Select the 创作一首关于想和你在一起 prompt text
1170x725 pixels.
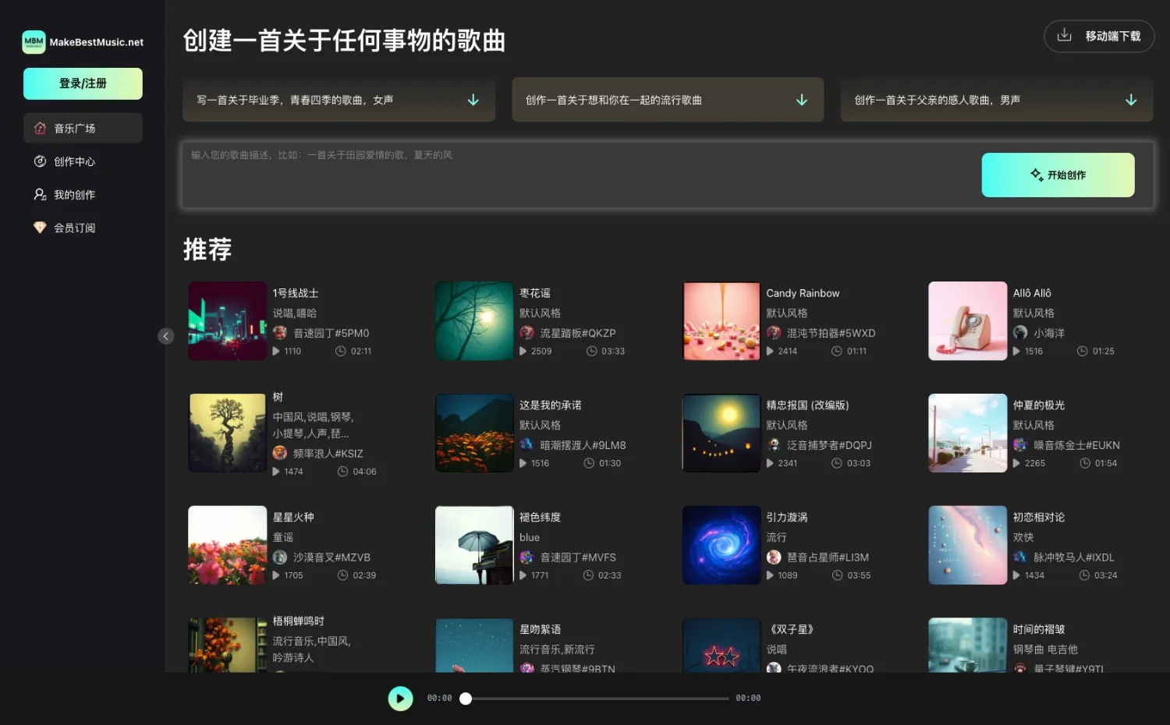pyautogui.click(x=613, y=100)
